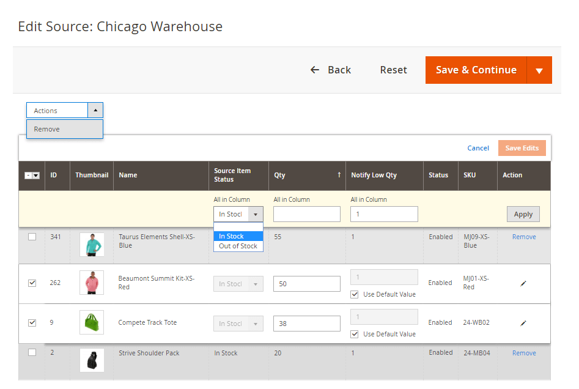Edit the Compete Track Tote row
The width and height of the screenshot is (579, 389).
click(x=523, y=323)
